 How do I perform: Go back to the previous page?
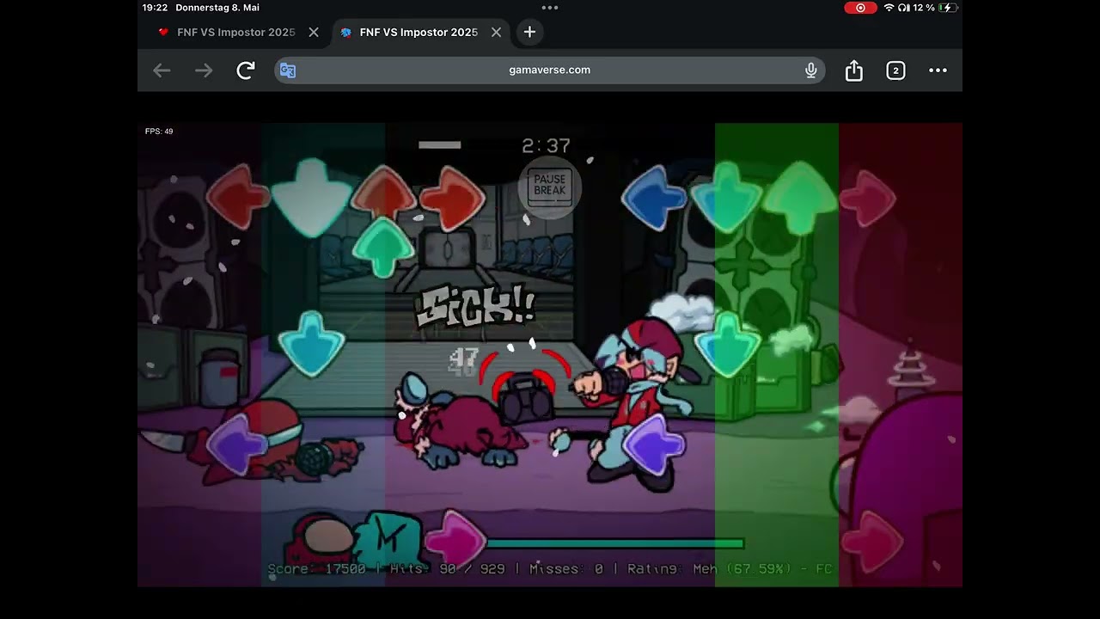(x=162, y=70)
